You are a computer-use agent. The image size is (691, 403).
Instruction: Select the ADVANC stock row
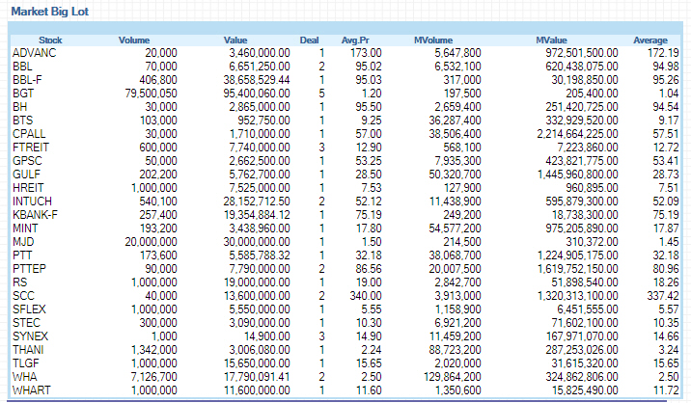[345, 53]
